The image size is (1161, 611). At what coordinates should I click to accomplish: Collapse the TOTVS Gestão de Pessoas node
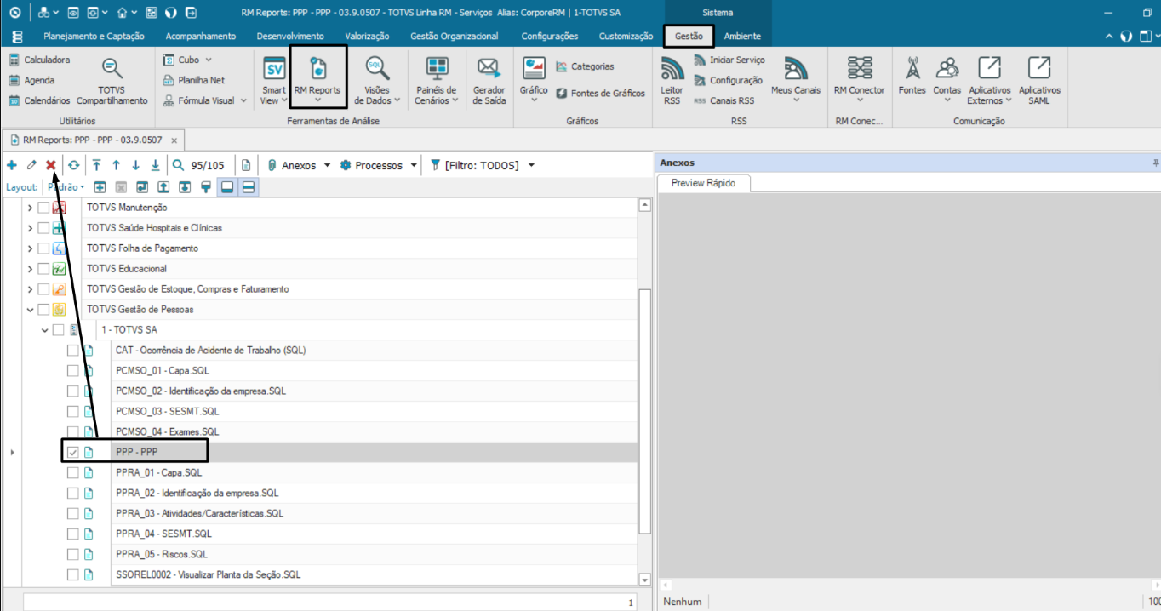point(31,309)
